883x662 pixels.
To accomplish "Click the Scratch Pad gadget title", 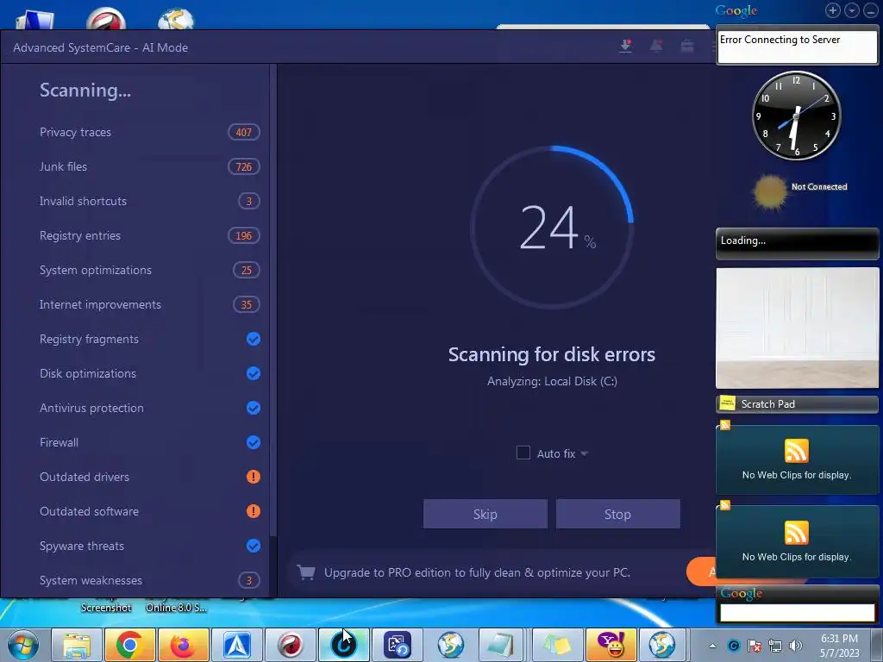I will pos(768,403).
